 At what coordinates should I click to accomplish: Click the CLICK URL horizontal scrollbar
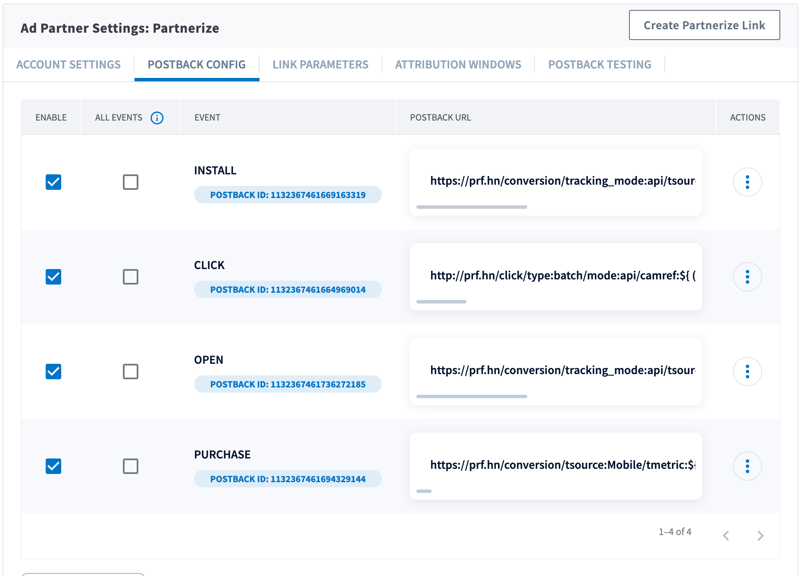tap(441, 302)
